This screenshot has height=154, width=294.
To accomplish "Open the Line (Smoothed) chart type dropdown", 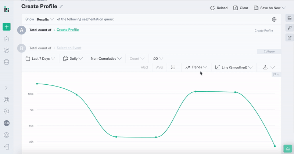I will pyautogui.click(x=234, y=67).
